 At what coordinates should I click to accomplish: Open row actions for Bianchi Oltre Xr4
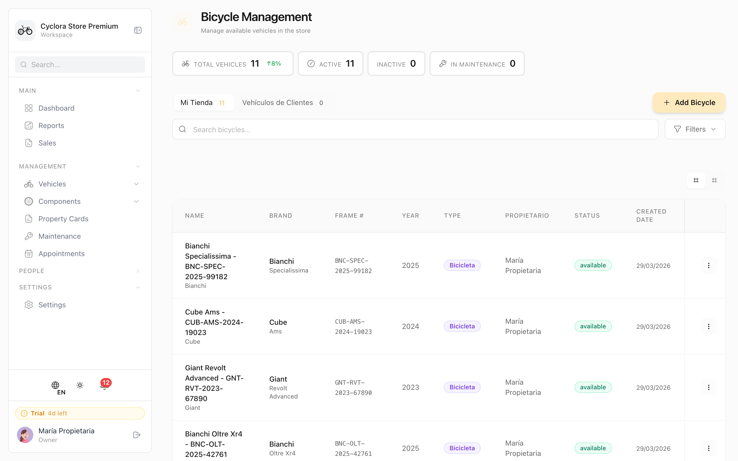709,448
